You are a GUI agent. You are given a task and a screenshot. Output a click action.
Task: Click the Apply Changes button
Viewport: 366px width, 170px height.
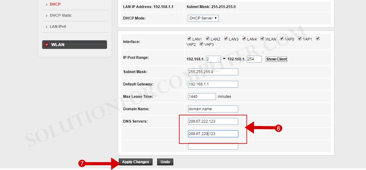[x=136, y=162]
